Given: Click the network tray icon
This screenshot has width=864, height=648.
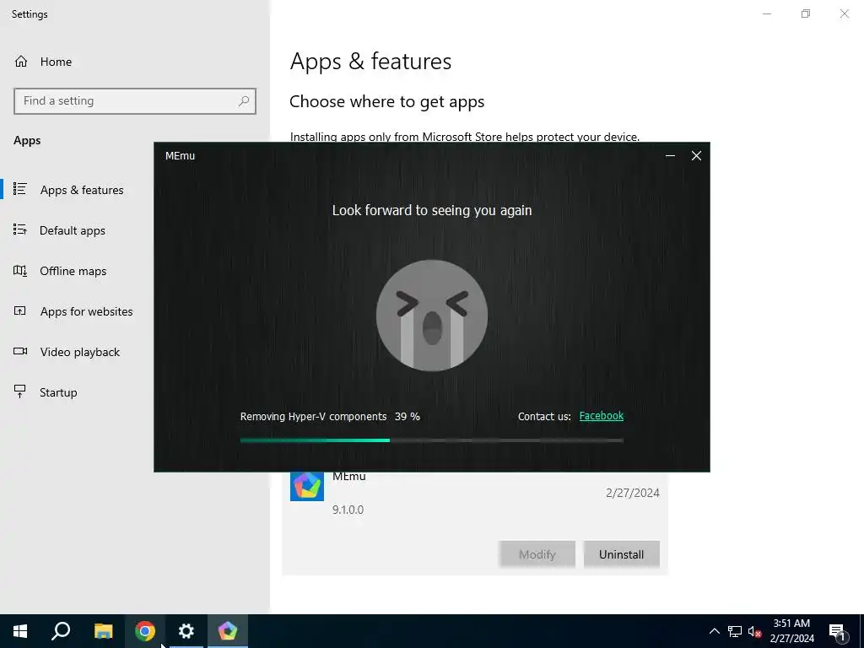Looking at the screenshot, I should click(735, 631).
